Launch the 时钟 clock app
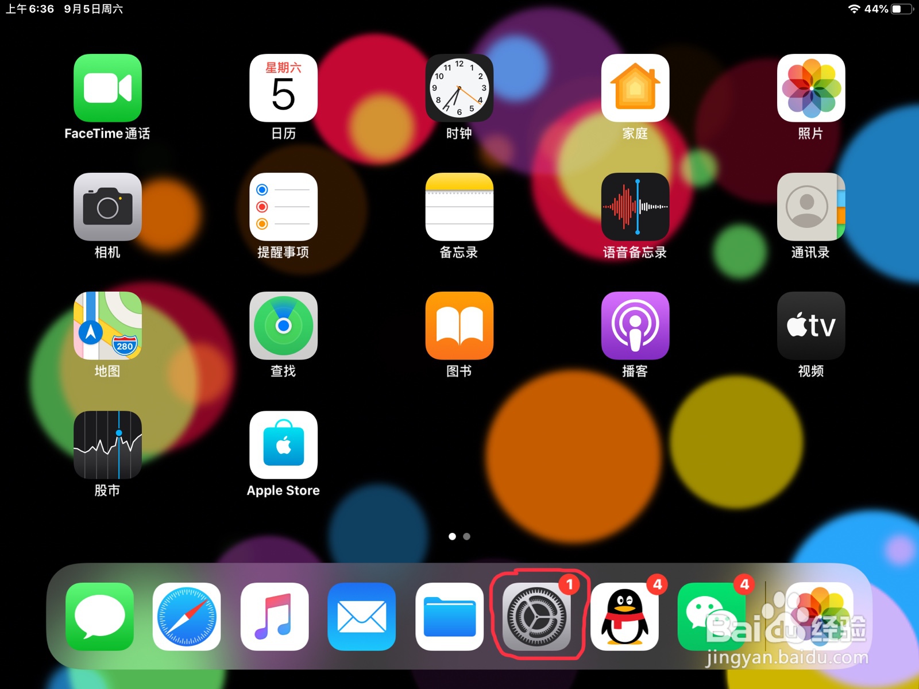919x689 pixels. point(459,88)
